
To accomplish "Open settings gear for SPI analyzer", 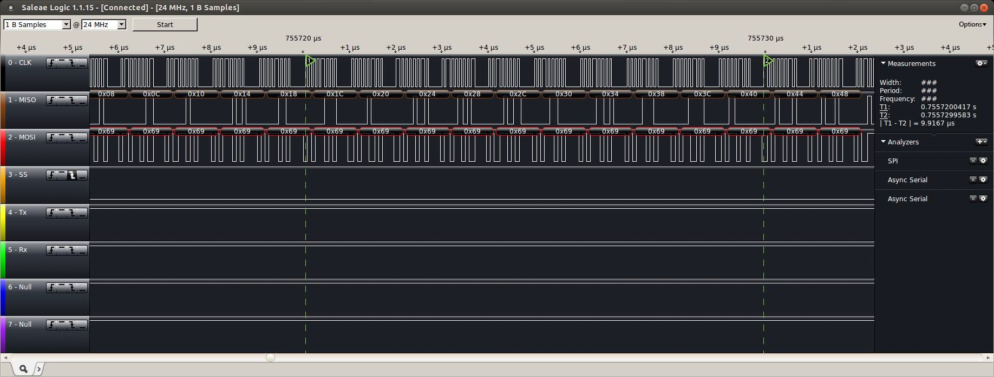I will [x=983, y=161].
